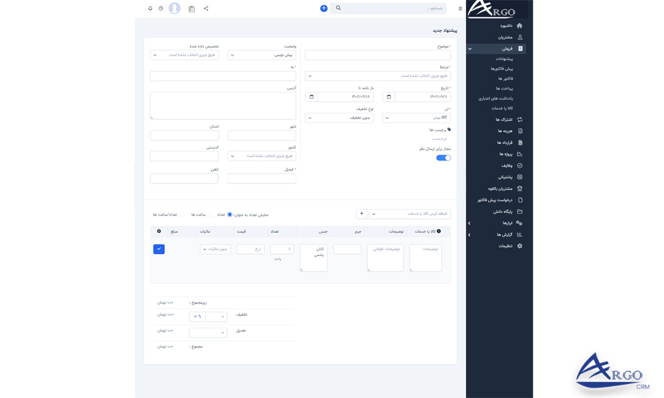Click the clipboard icon next to the profile avatar
664x398 pixels.
click(191, 9)
